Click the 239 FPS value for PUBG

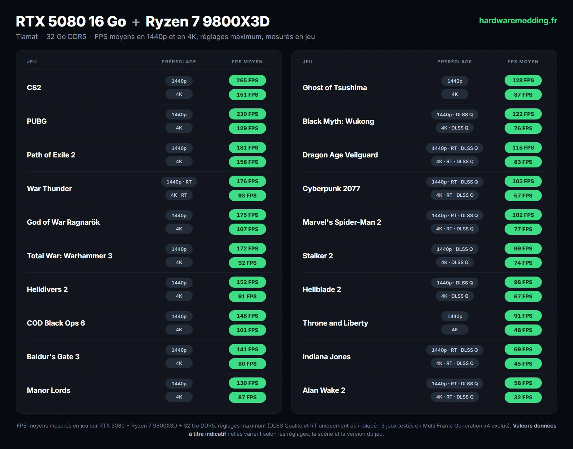click(247, 114)
